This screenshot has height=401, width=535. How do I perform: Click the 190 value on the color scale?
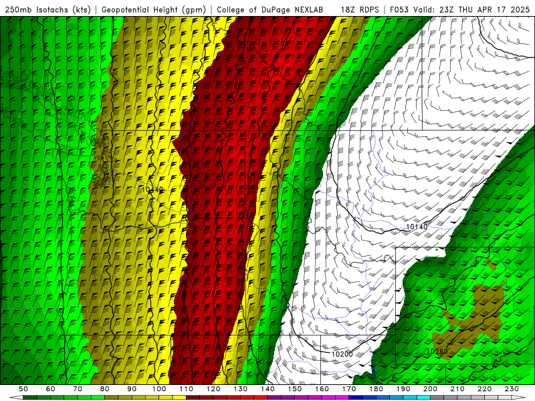click(403, 389)
